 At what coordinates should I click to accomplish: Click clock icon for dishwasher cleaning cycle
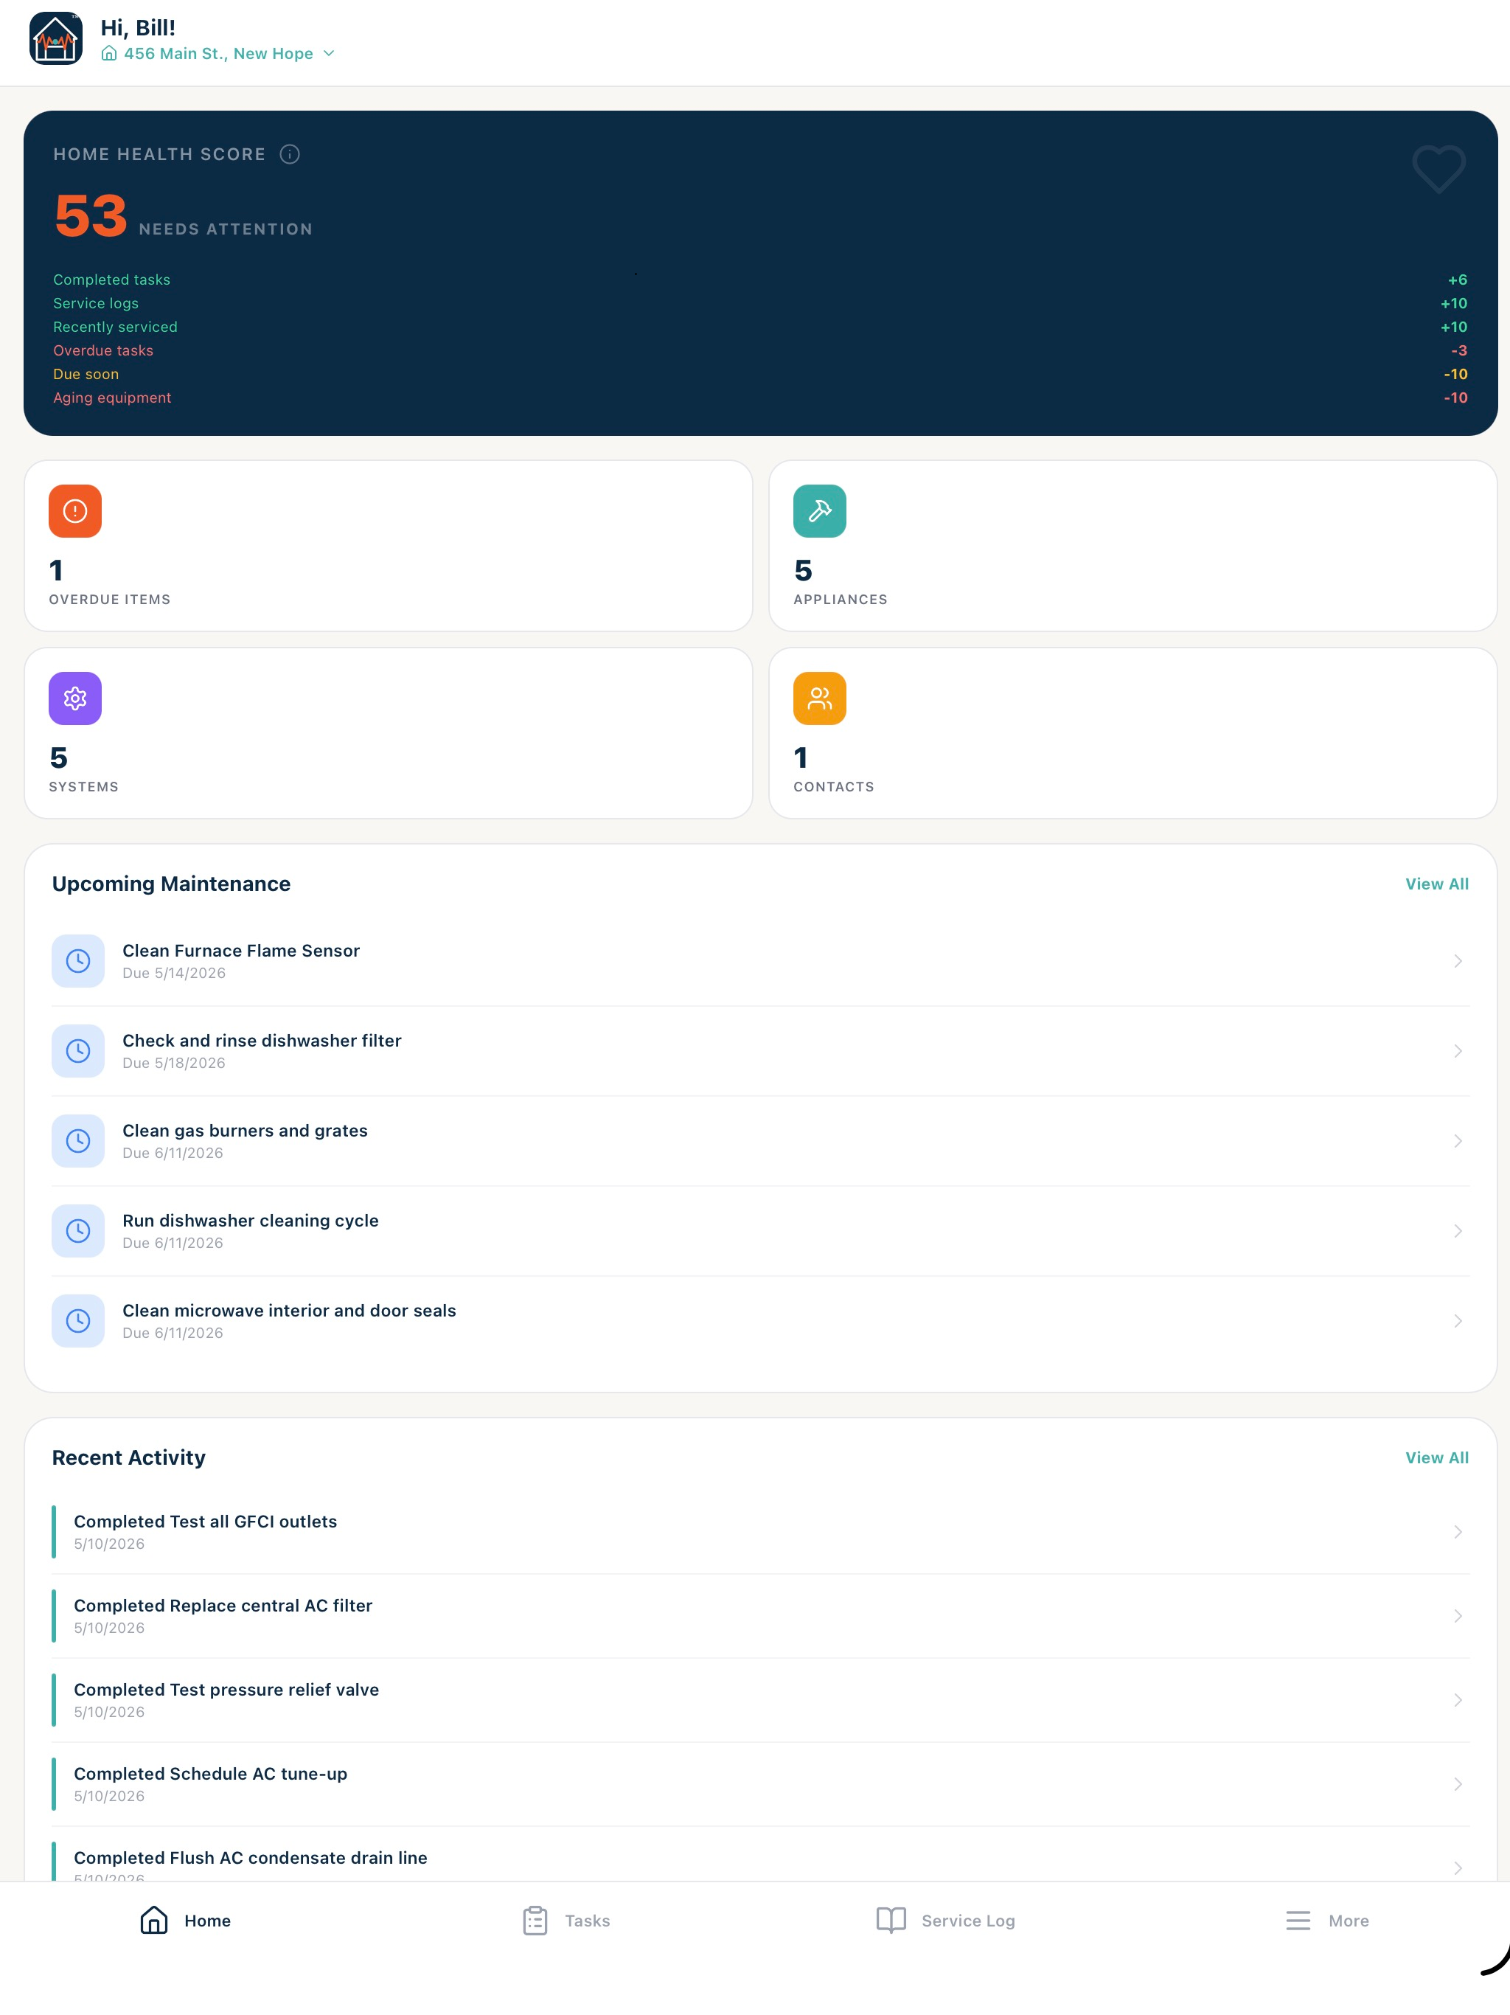coord(78,1232)
